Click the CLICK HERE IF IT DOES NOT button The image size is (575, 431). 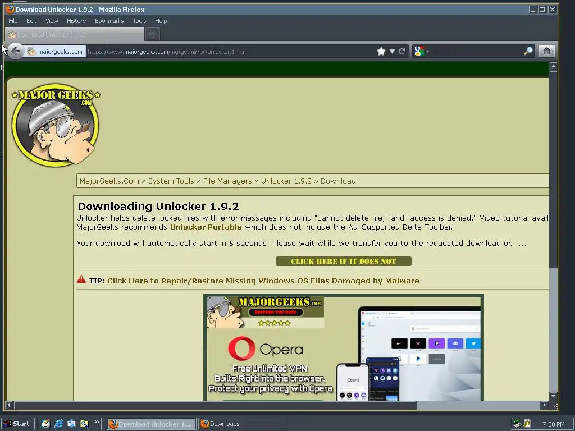(x=343, y=262)
